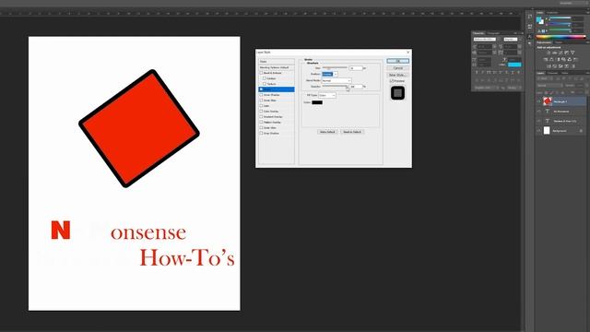Screen dimensions: 590x332
Task: Close the Layer Style dialog
Action: pos(408,53)
